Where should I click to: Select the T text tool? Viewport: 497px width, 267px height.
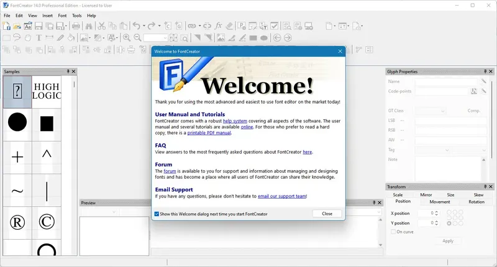(39, 38)
